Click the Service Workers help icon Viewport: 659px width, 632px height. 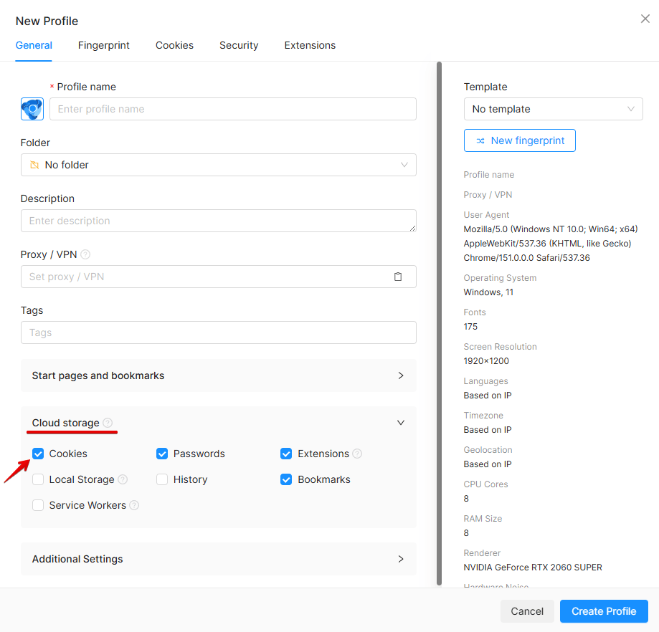134,505
